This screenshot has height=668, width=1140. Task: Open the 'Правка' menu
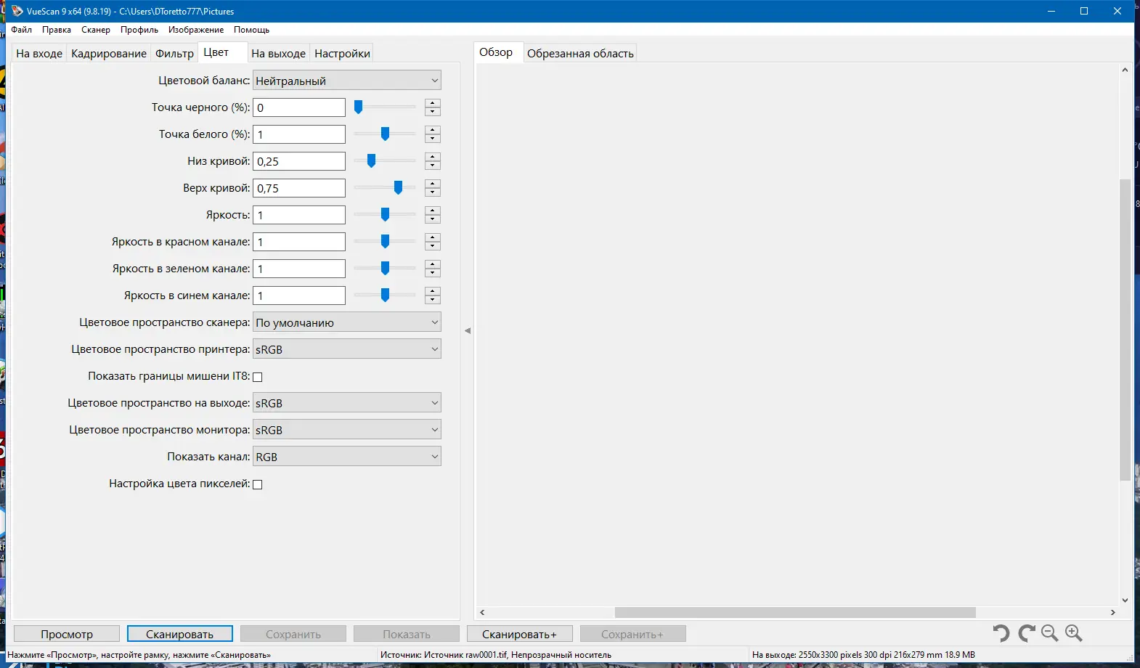click(x=57, y=30)
